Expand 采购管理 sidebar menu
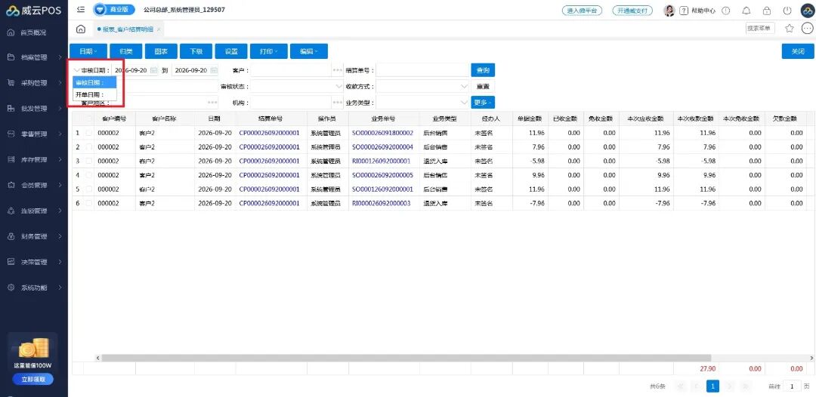This screenshot has height=397, width=816. tap(34, 83)
